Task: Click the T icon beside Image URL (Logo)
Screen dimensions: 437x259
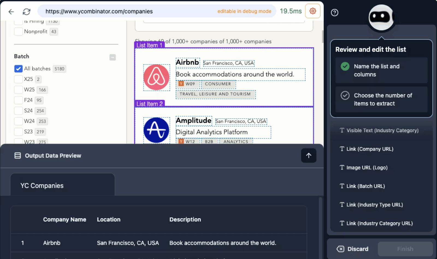Action: coord(342,168)
